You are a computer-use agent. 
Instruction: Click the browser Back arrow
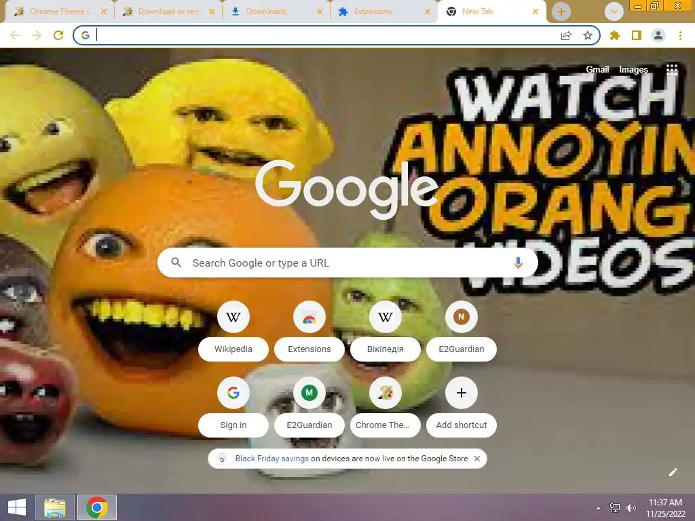coord(15,35)
